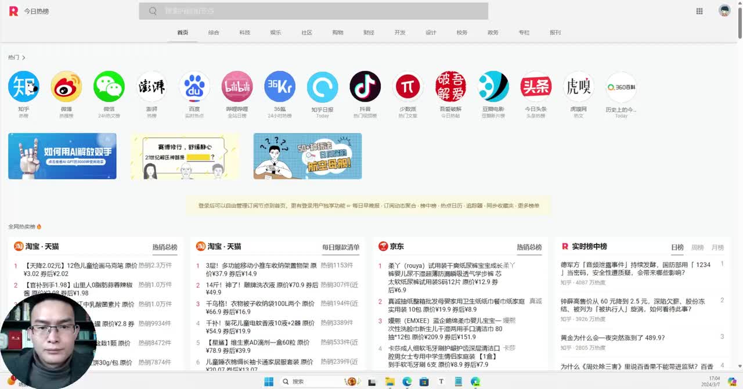Switch to the 政务 tab
This screenshot has height=389, width=743.
[493, 33]
